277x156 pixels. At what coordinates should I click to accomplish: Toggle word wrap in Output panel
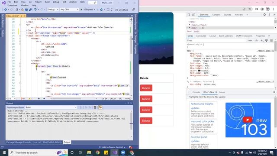click(100, 107)
